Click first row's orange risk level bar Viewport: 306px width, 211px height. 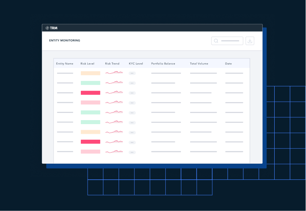click(x=90, y=73)
